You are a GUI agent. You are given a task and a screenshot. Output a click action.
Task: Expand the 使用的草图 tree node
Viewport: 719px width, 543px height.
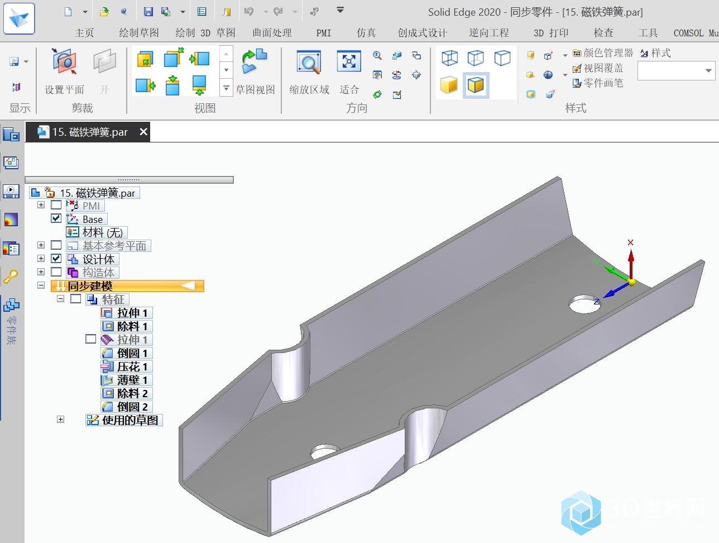[x=60, y=420]
